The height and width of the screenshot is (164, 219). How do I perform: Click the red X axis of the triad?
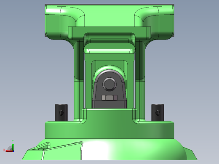(x=9, y=151)
